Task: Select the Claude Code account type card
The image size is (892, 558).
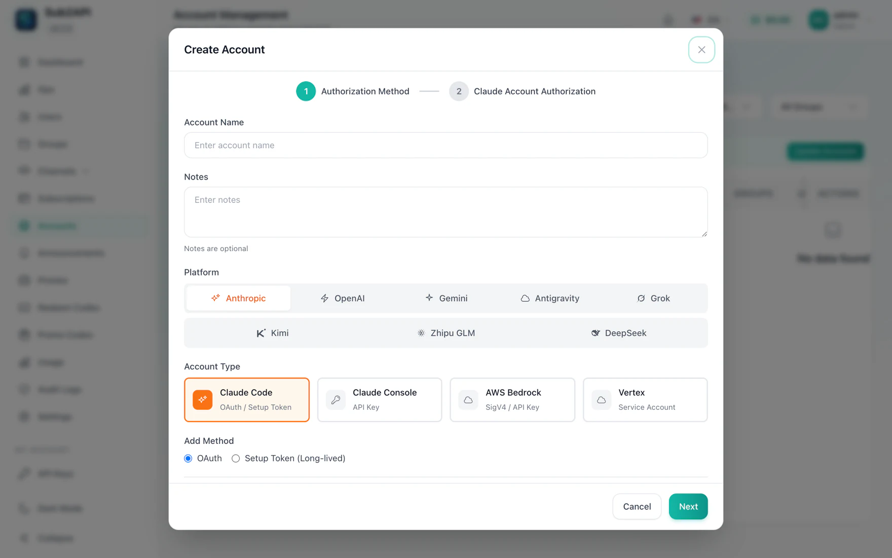Action: (x=247, y=400)
